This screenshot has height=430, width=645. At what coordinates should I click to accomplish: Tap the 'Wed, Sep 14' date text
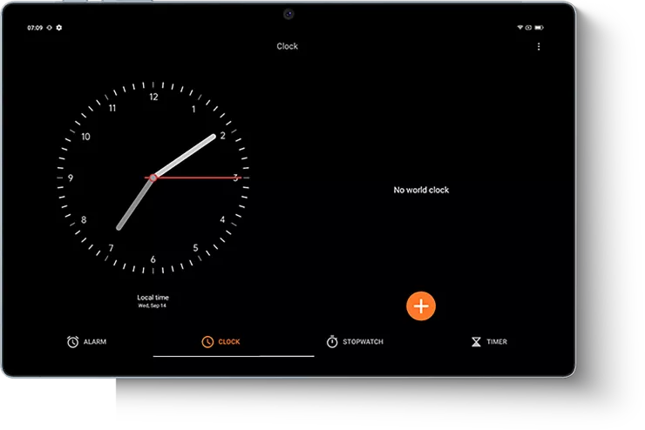153,306
